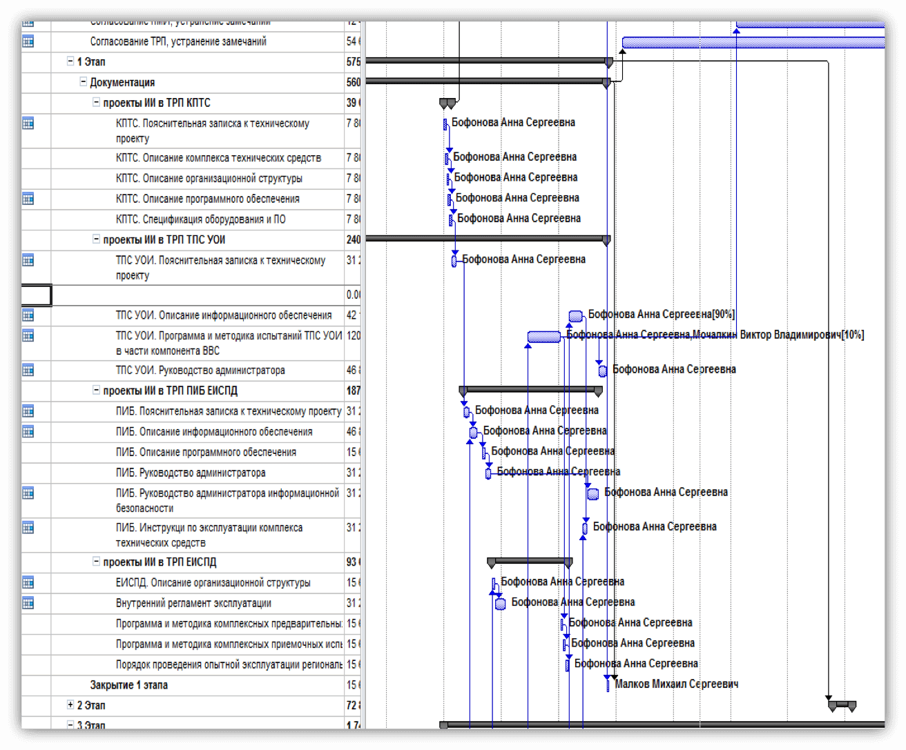Click Gantt bar of ТПС УОИ. Руководство администратора
The width and height of the screenshot is (906, 750).
pos(603,371)
